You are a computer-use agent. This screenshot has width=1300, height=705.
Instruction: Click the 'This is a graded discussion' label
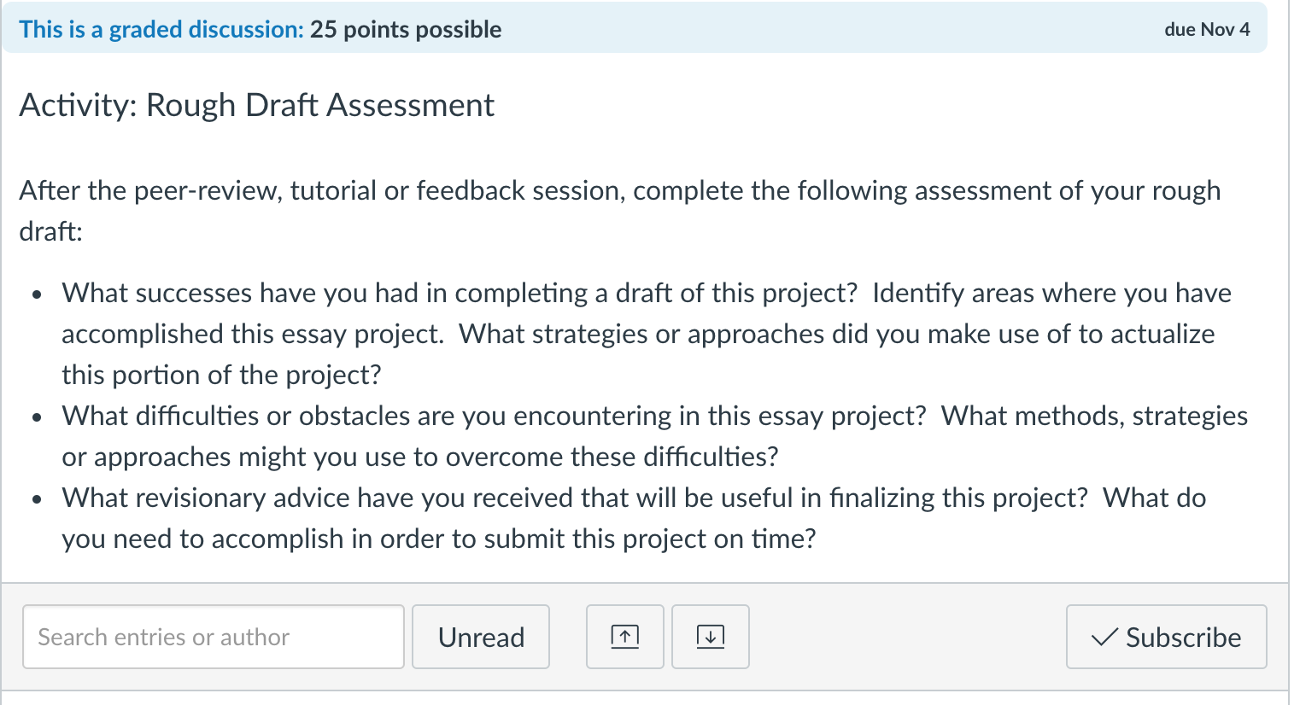(161, 29)
